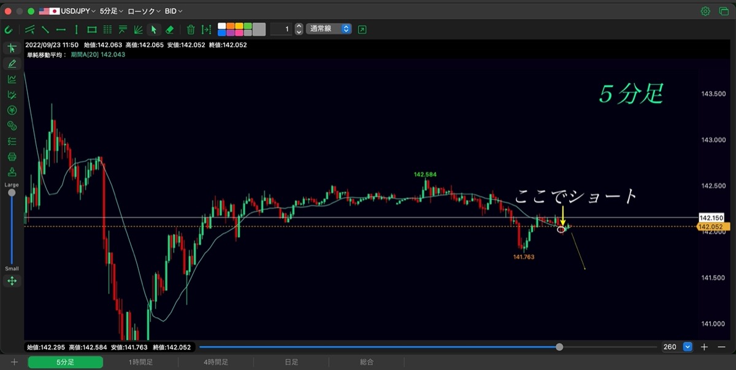Pick the blue color swatch

(222, 32)
